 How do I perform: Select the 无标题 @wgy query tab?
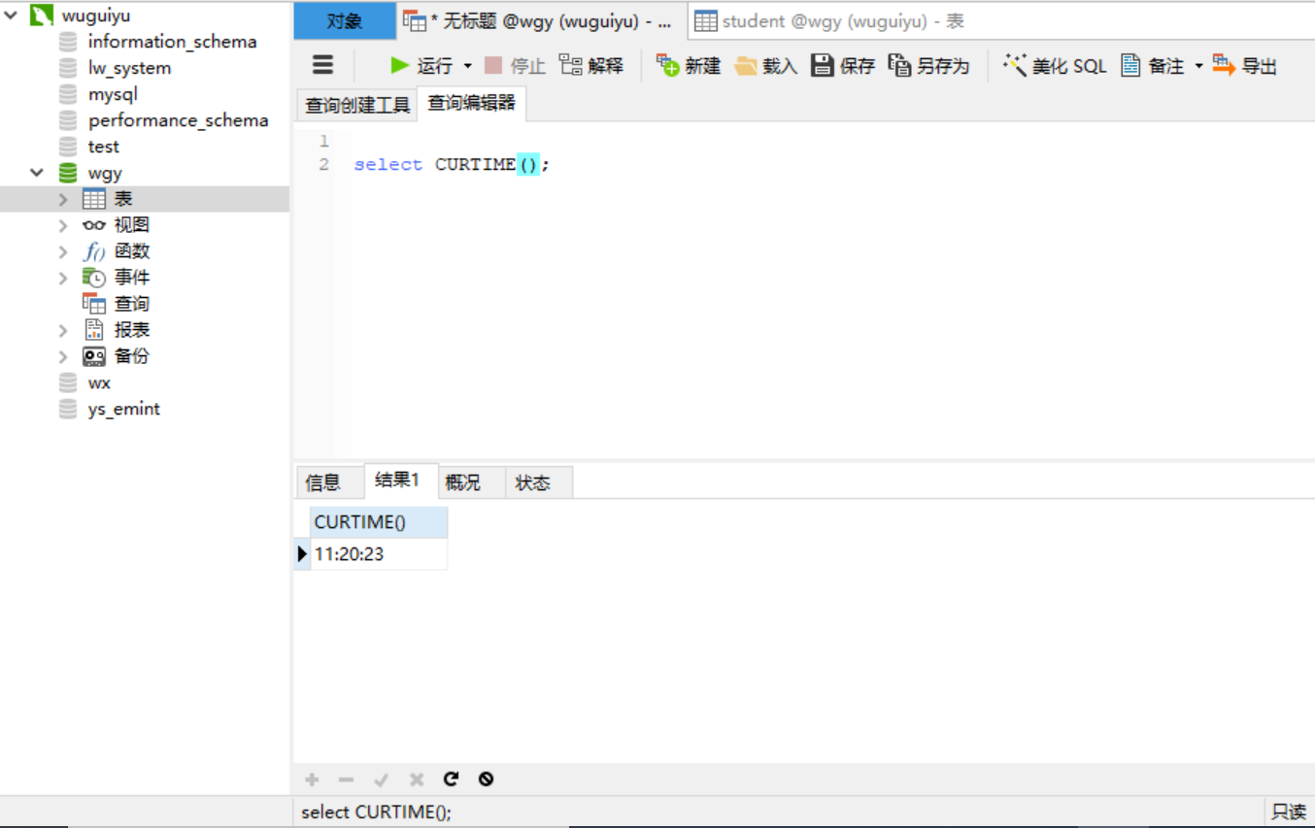point(542,20)
